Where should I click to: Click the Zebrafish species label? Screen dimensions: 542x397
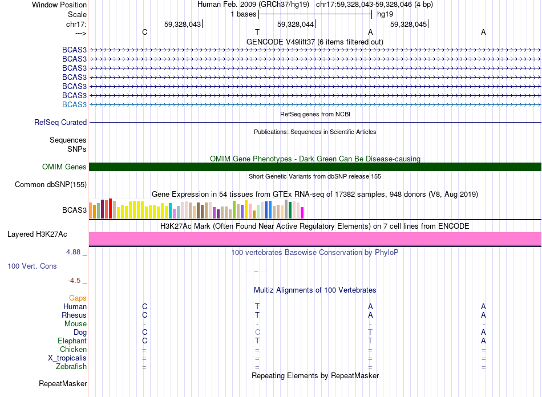[x=71, y=366]
